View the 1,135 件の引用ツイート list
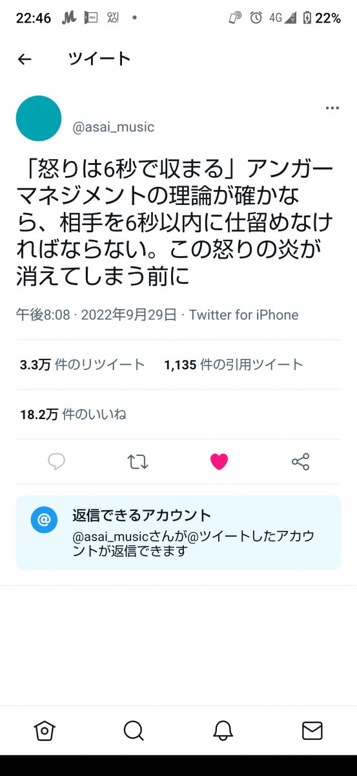Screen dimensions: 357x776 point(234,365)
